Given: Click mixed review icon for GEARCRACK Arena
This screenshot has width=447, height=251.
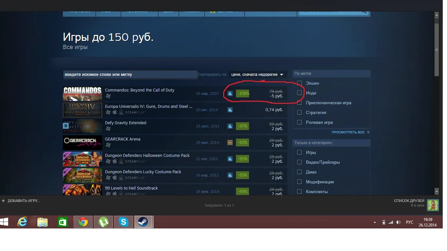Looking at the screenshot, I should pyautogui.click(x=230, y=142).
